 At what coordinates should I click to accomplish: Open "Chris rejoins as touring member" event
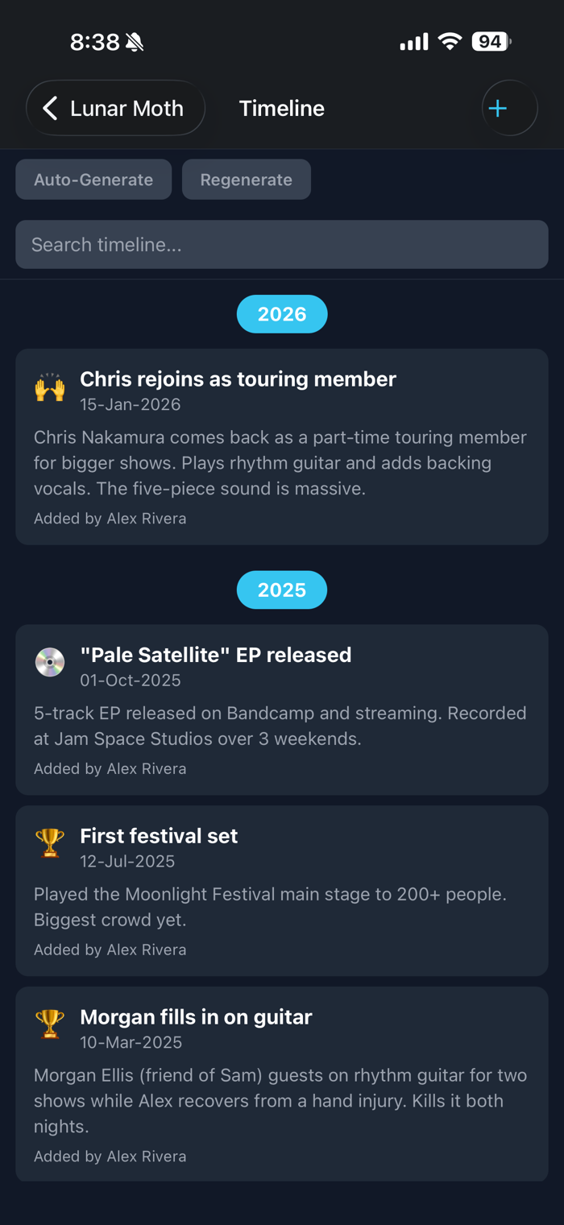(x=238, y=379)
